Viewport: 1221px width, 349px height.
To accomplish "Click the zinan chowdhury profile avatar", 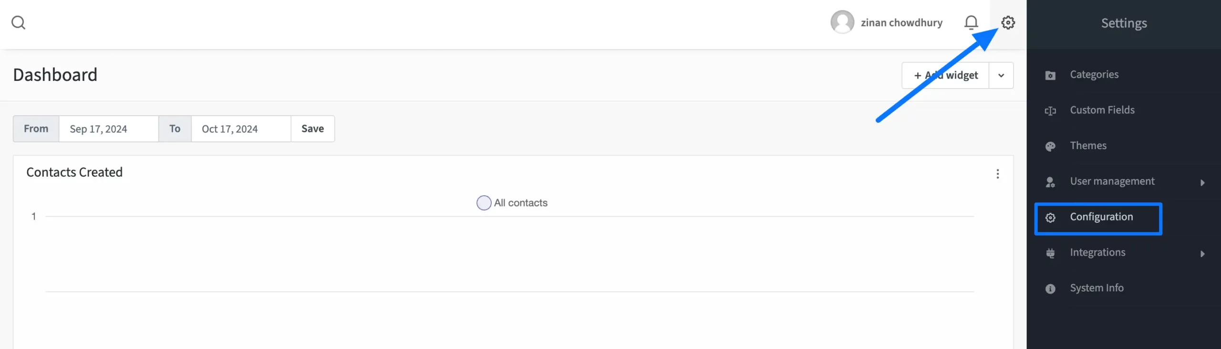I will coord(842,22).
